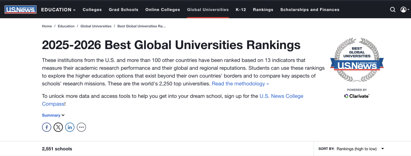Image resolution: width=411 pixels, height=156 pixels.
Task: Share page on LinkedIn
Action: tap(70, 127)
